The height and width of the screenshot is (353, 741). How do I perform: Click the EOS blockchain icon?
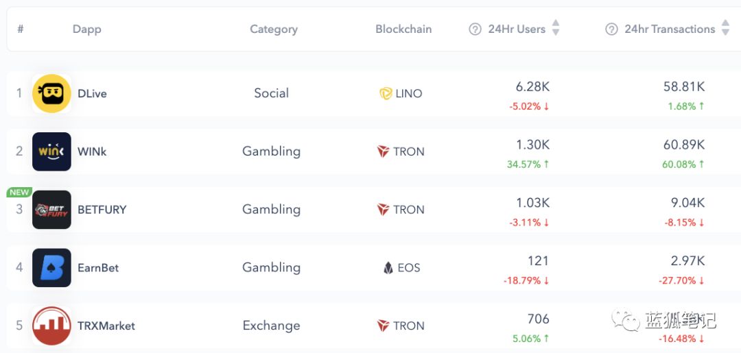(x=388, y=268)
